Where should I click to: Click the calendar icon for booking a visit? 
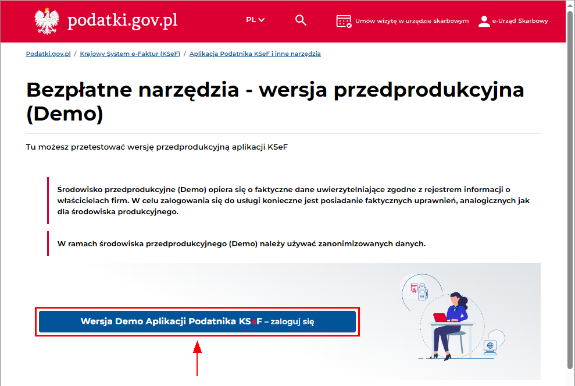point(344,21)
